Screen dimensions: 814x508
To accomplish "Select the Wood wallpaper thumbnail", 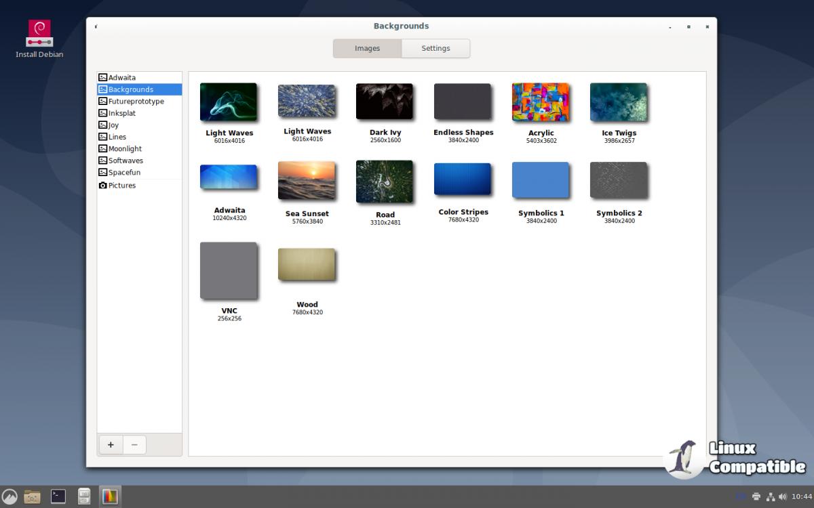I will 307,265.
